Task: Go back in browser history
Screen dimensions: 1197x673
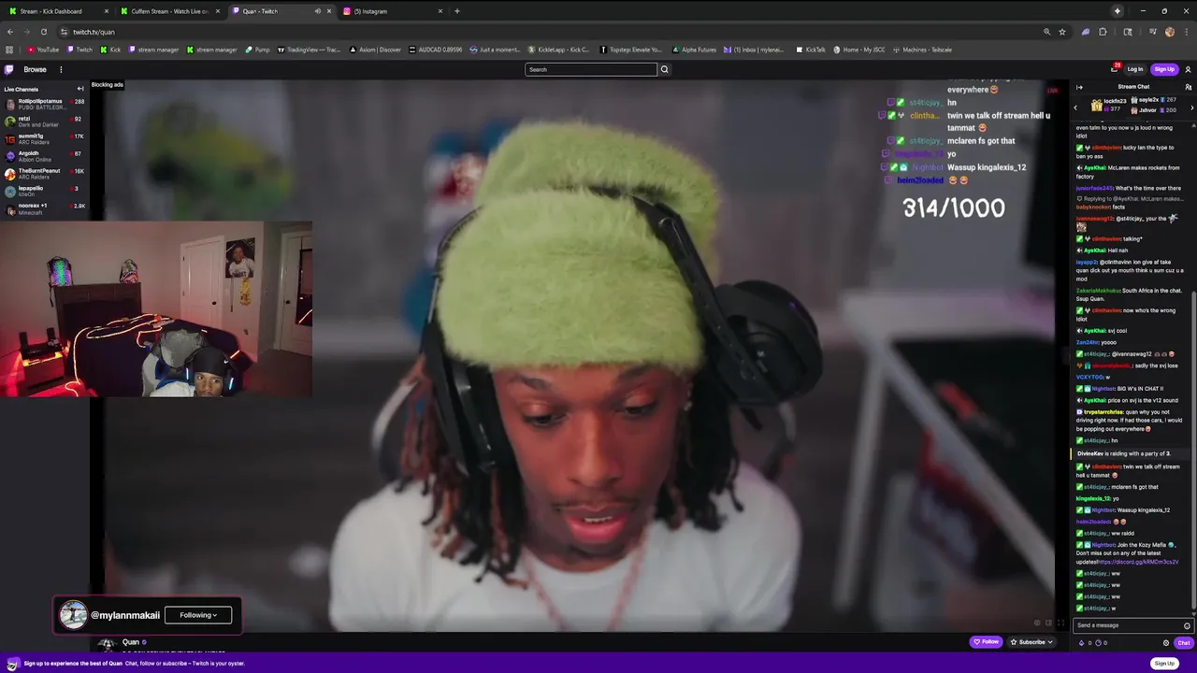Action: pyautogui.click(x=10, y=32)
